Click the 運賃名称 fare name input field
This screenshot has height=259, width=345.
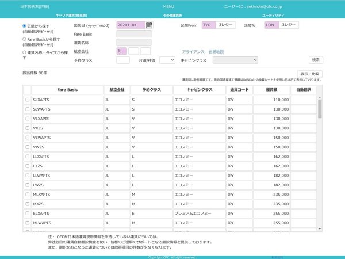point(134,42)
